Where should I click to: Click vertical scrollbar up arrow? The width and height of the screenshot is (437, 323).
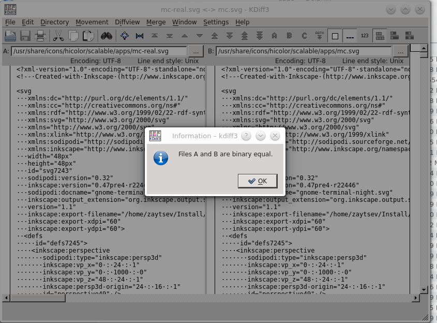pyautogui.click(x=424, y=48)
